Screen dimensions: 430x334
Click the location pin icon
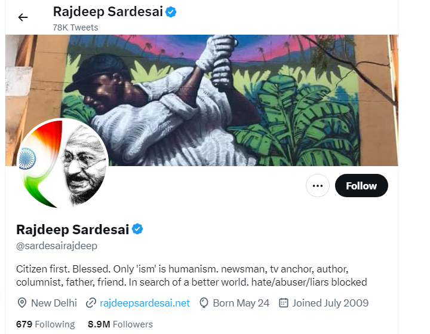click(22, 303)
